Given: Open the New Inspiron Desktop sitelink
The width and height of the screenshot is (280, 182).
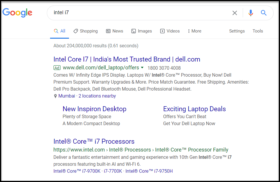Looking at the screenshot, I should tap(95, 109).
